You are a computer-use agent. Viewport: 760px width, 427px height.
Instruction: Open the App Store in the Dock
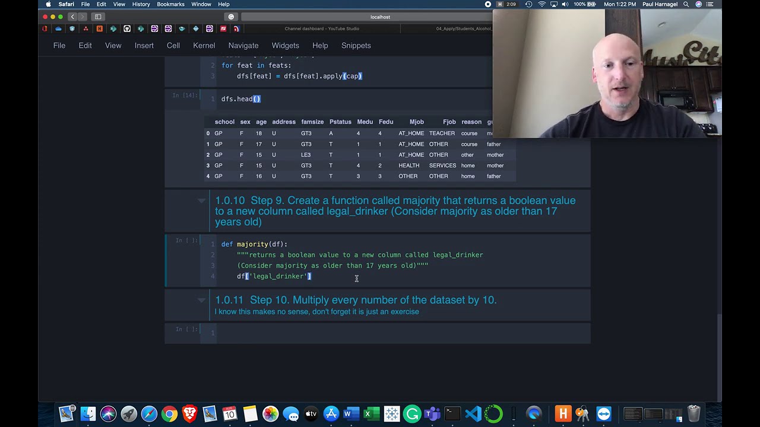tap(331, 413)
